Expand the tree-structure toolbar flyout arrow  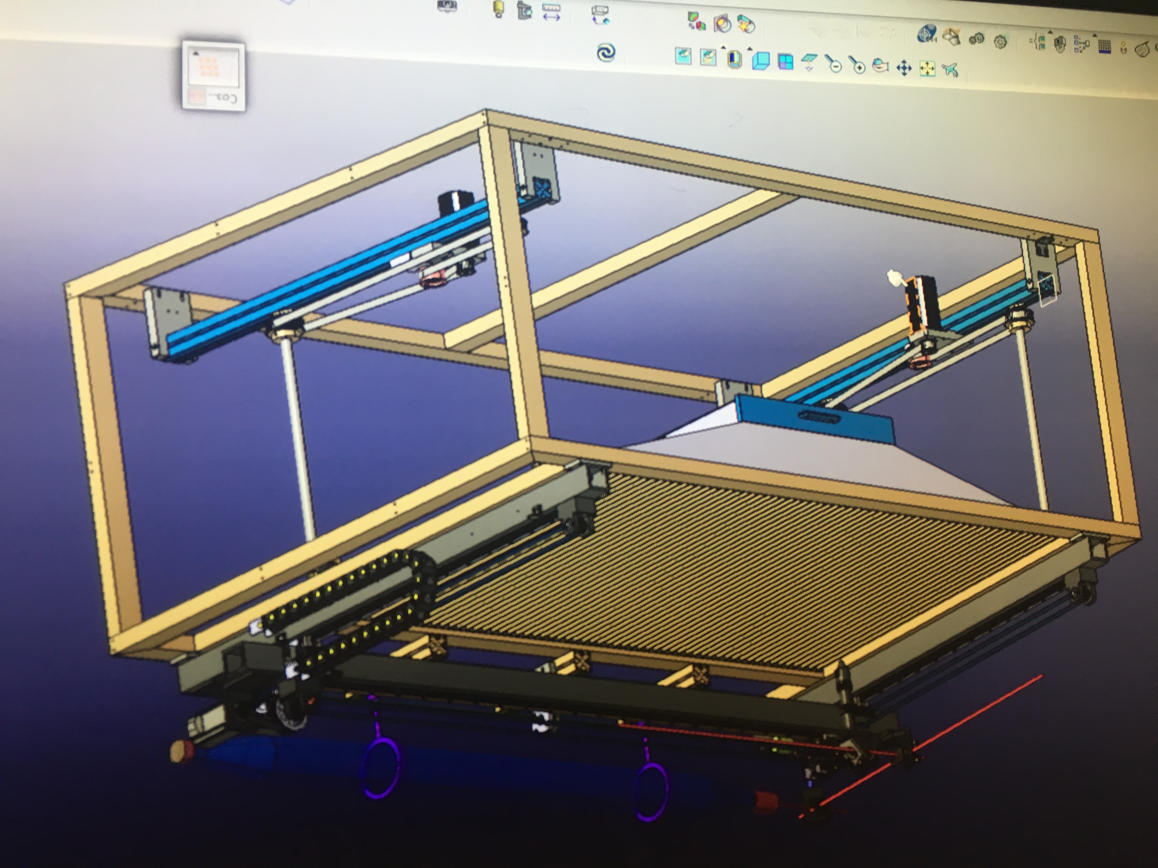(x=1050, y=32)
